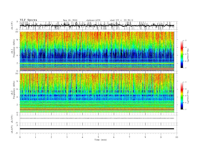
Task: Click the ch.1 color bar "log(PSD)(V²/Hz)" label
Action: coord(188,55)
